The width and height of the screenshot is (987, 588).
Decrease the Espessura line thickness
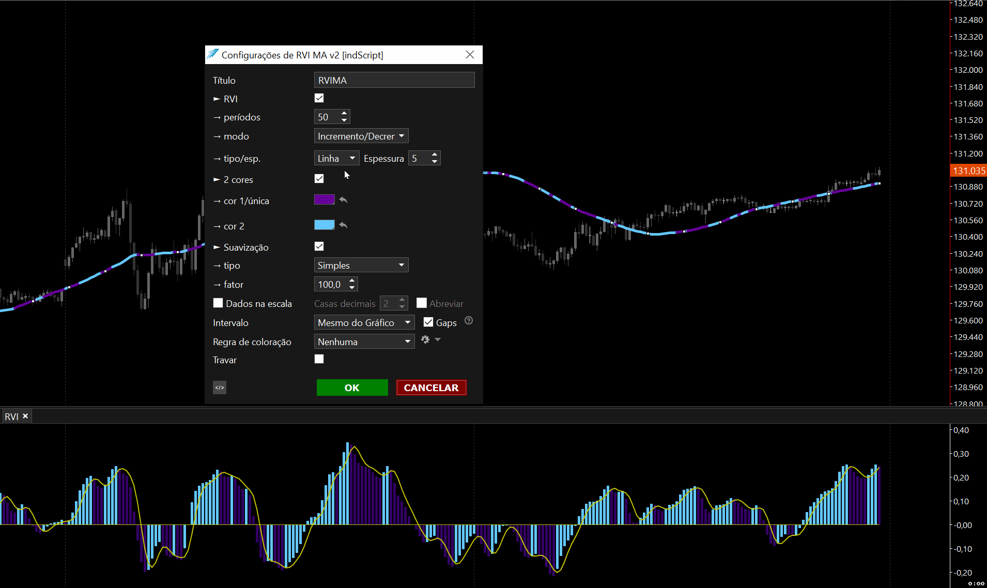tap(435, 162)
